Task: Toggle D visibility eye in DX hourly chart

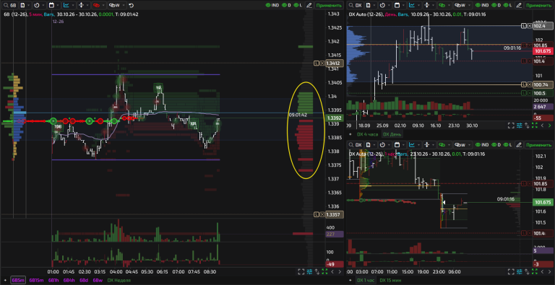Action: 496,145
